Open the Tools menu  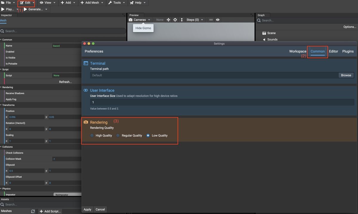pyautogui.click(x=116, y=3)
